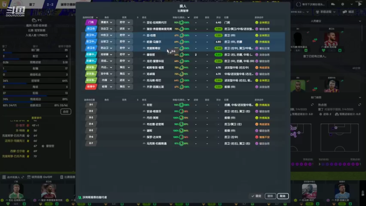Click red morale face for 保罗-达米特

click(x=257, y=137)
